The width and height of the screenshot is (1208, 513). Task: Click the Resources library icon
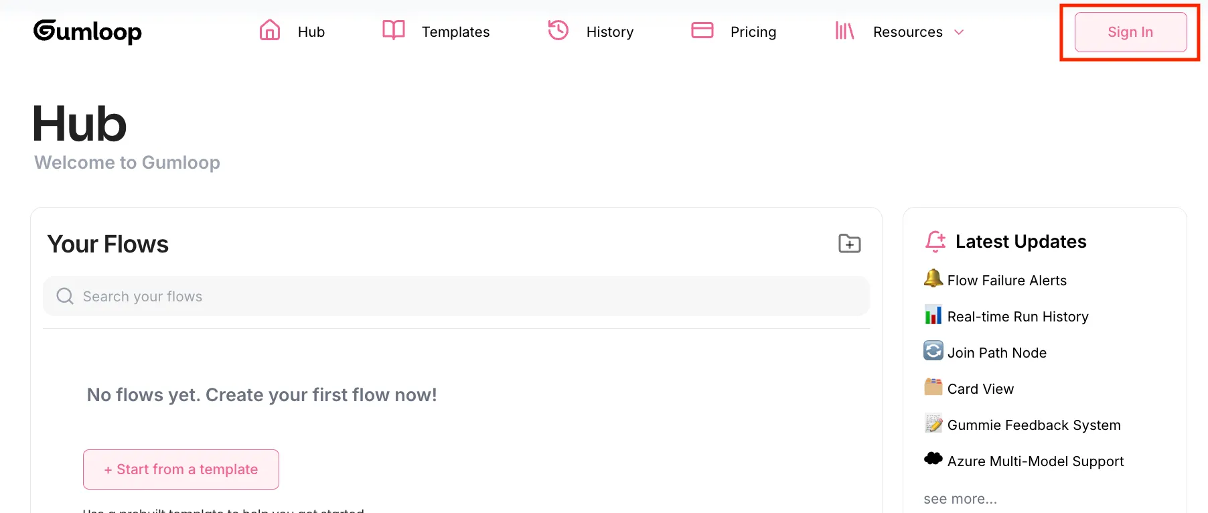click(x=844, y=31)
